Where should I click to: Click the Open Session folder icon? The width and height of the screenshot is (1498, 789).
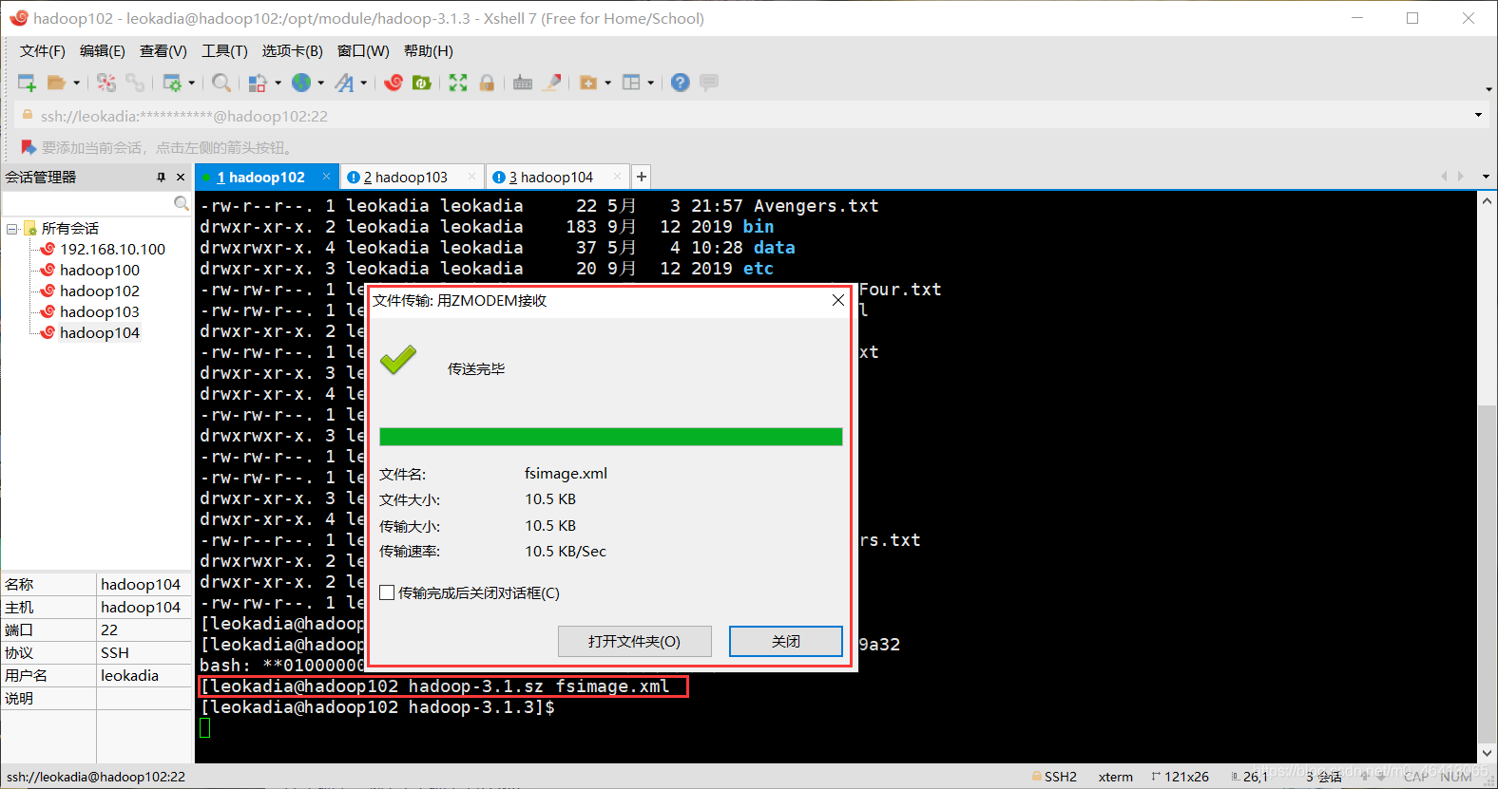point(56,83)
